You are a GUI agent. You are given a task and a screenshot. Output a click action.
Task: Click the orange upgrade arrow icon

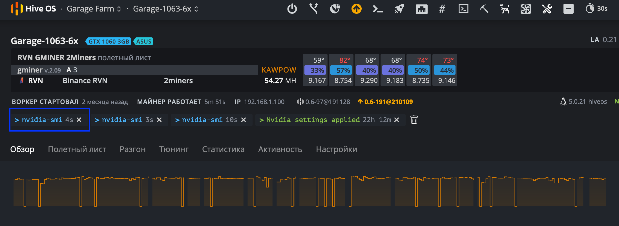pyautogui.click(x=356, y=9)
